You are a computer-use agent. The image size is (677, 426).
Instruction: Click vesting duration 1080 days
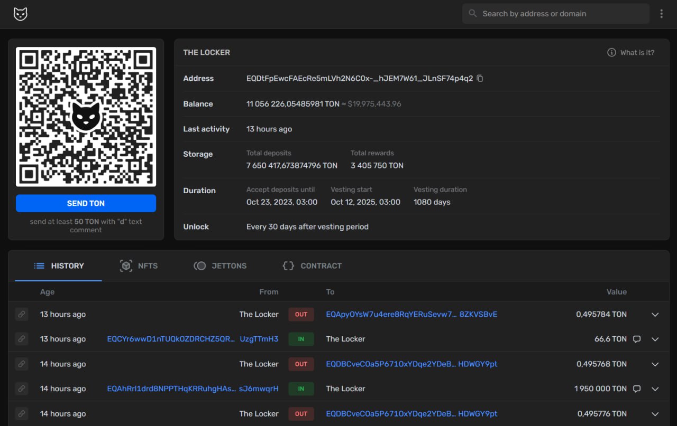coord(432,202)
